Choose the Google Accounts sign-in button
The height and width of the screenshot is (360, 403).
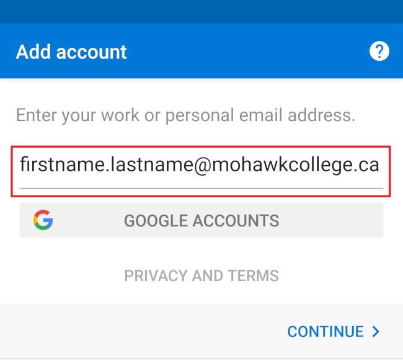201,220
